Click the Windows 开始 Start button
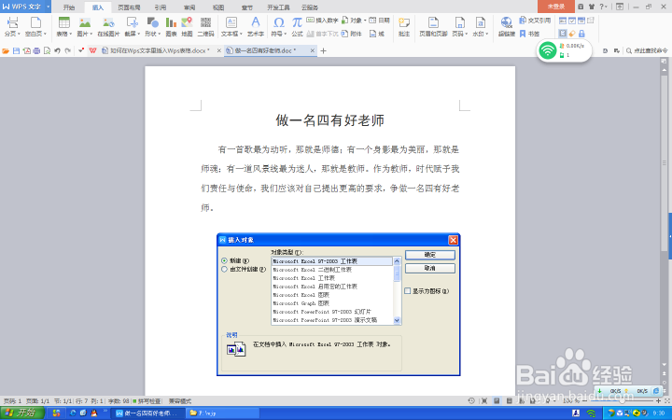672x420 pixels. [x=22, y=413]
